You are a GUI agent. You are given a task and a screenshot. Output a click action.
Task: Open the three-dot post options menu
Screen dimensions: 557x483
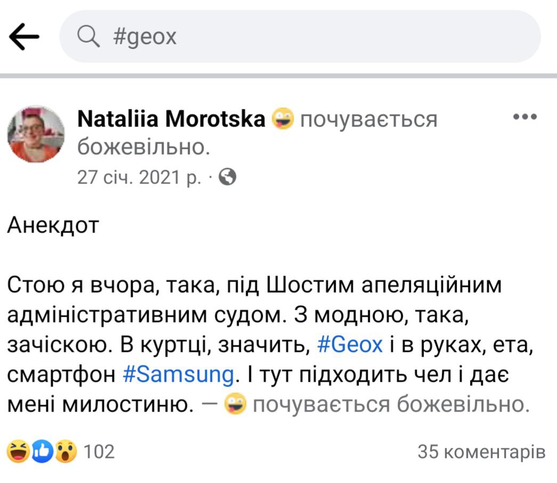click(x=524, y=117)
